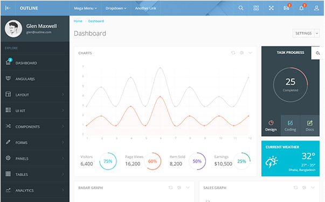Click the Dashboard home icon in sidebar
Image resolution: width=325 pixels, height=202 pixels.
coord(8,63)
